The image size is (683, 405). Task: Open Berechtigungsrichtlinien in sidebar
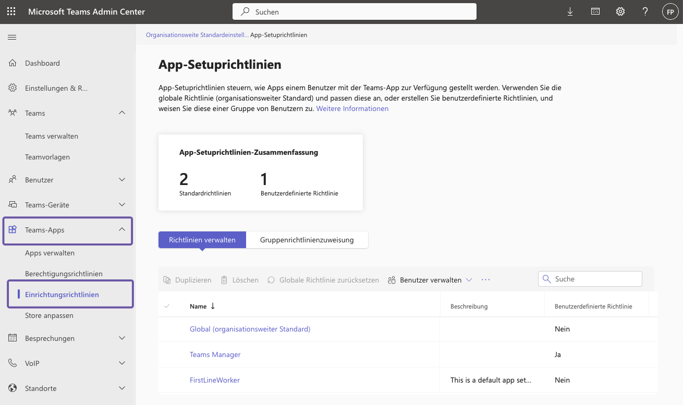coord(64,274)
